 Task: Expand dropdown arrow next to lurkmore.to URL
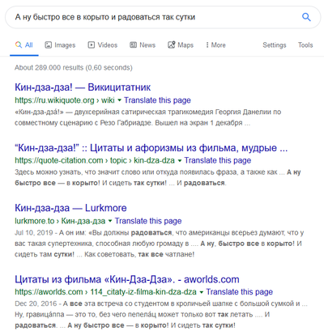[110, 221]
